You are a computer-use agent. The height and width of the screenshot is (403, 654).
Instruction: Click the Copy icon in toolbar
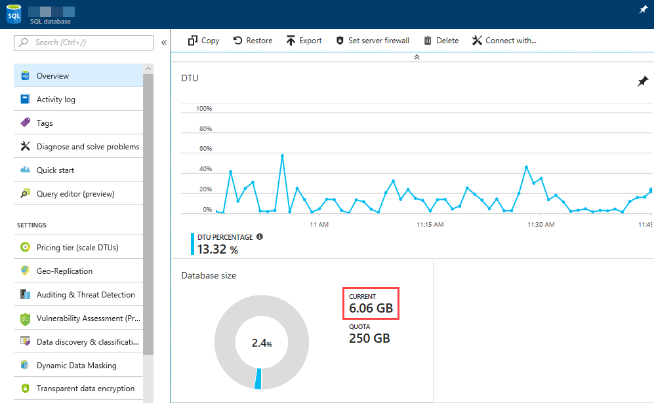[x=193, y=41]
